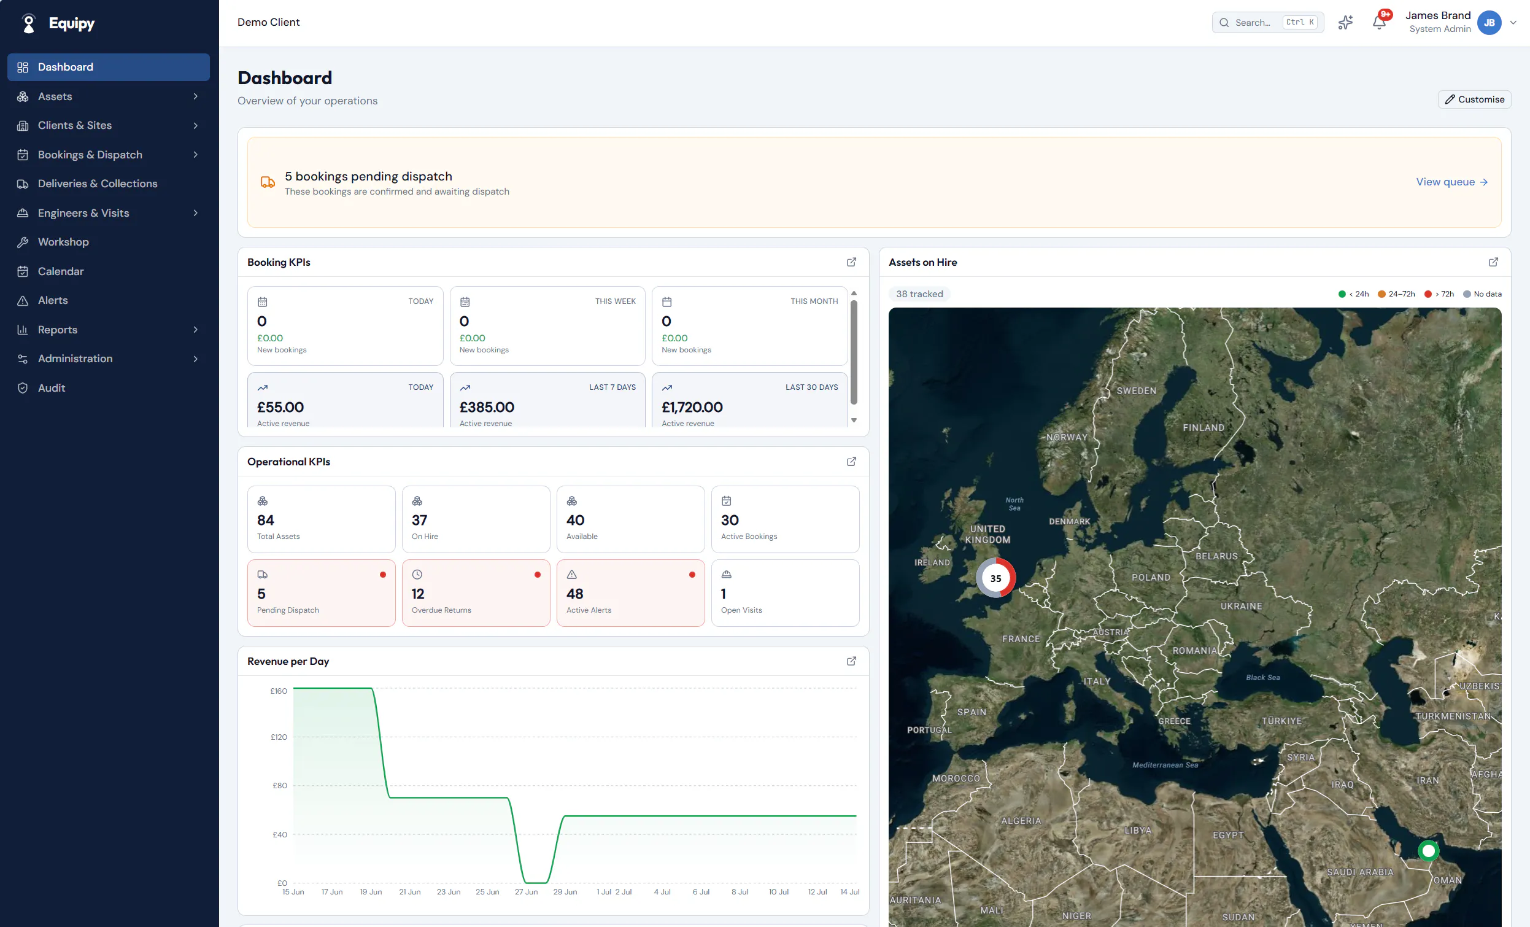This screenshot has height=927, width=1530.
Task: Click the '38 tracked' badge
Action: tap(919, 294)
